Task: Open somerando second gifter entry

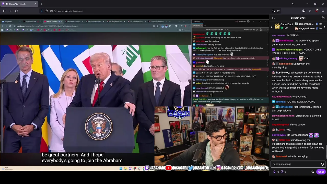Action: (308, 24)
